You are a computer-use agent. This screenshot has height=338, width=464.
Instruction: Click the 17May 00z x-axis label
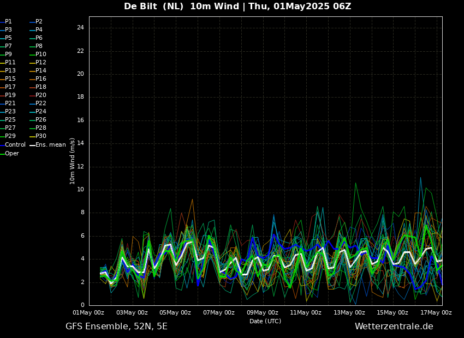click(x=436, y=313)
